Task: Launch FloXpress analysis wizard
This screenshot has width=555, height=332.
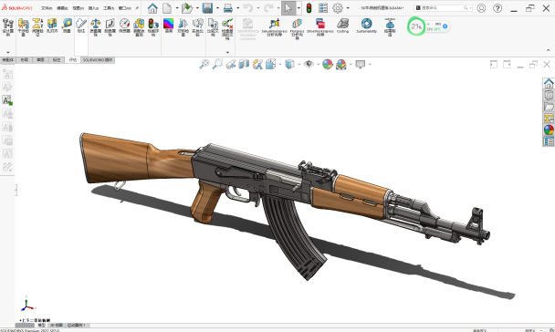Action: pos(297,28)
